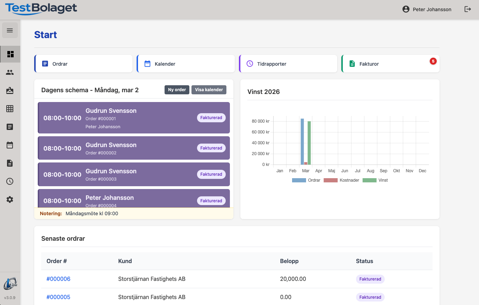479x305 pixels.
Task: Click the Visa kalender button
Action: pyautogui.click(x=209, y=90)
